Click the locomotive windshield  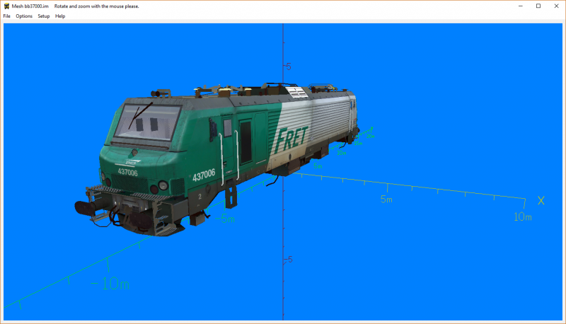pyautogui.click(x=147, y=122)
